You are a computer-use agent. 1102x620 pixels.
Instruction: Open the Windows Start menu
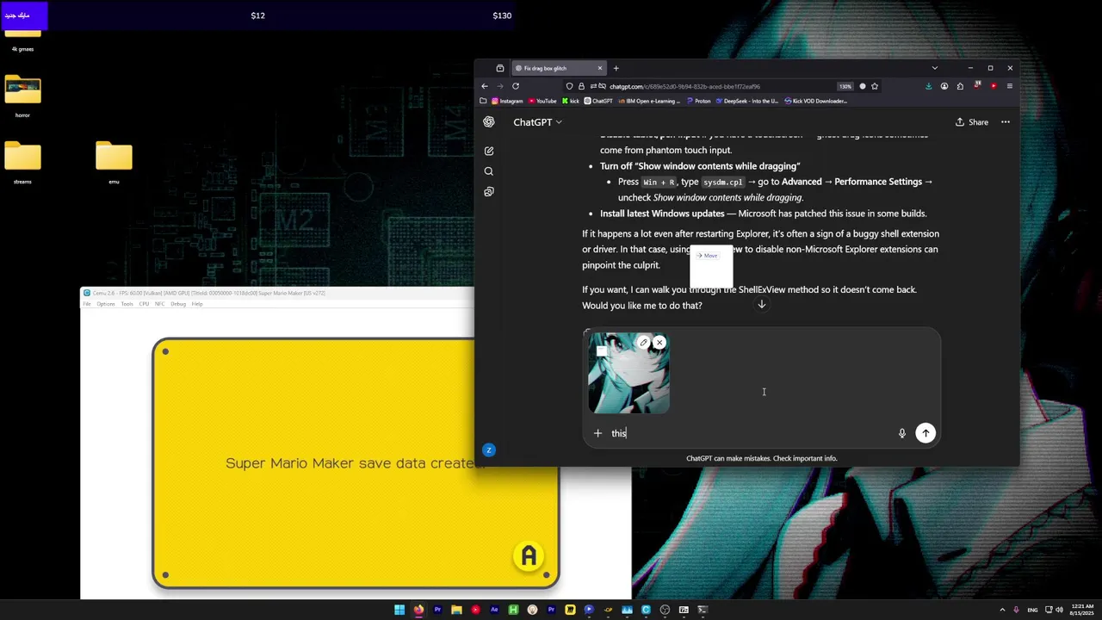click(x=399, y=610)
